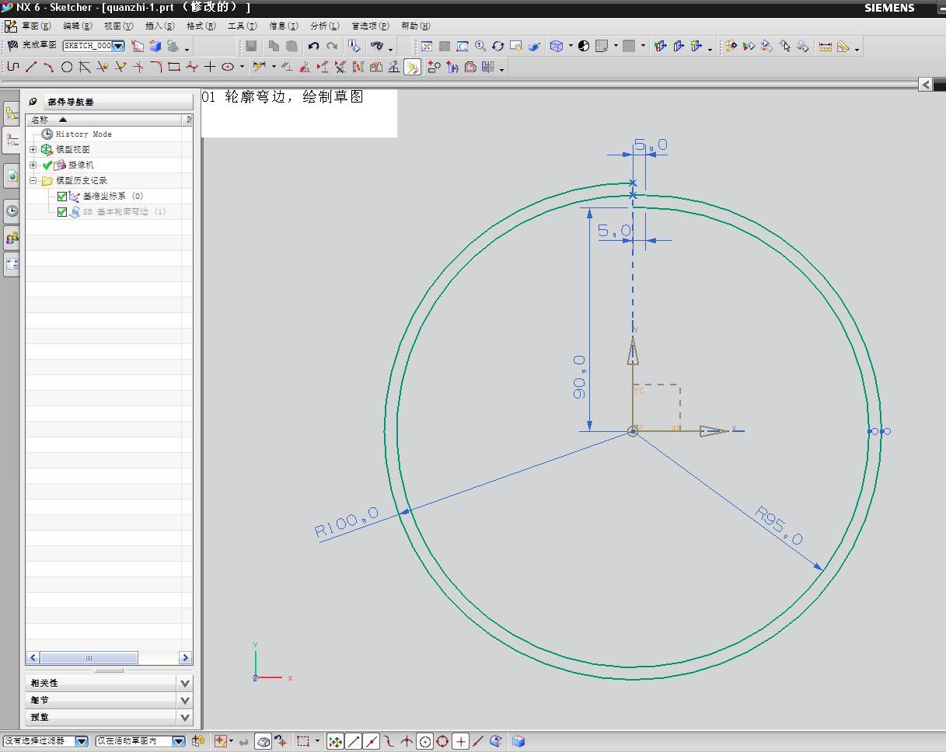Screen dimensions: 946x752
Task: Toggle the midpoint snap button
Action: [372, 742]
